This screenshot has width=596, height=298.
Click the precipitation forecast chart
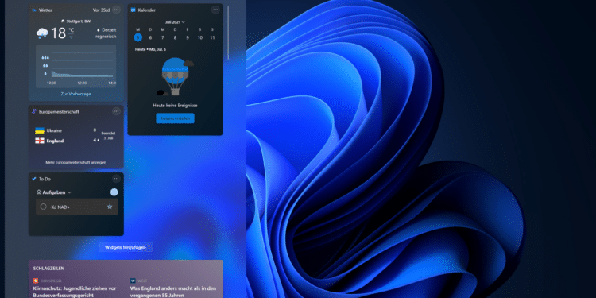tap(76, 66)
